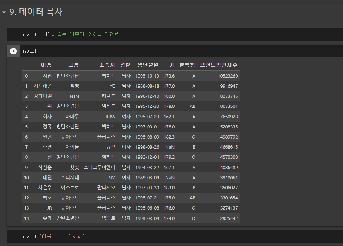Click the height value 182.3
The image size is (343, 246).
tap(169, 137)
